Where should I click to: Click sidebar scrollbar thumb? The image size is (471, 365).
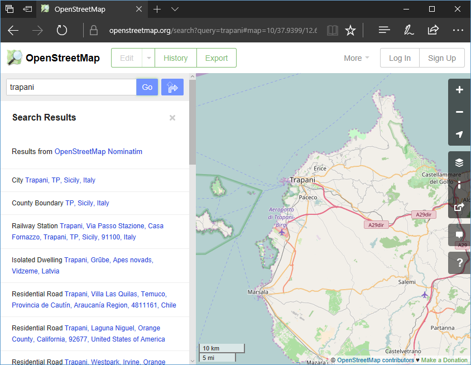tap(193, 122)
